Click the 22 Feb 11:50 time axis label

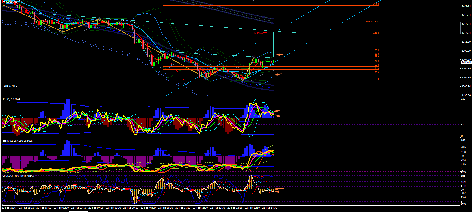pos(200,208)
